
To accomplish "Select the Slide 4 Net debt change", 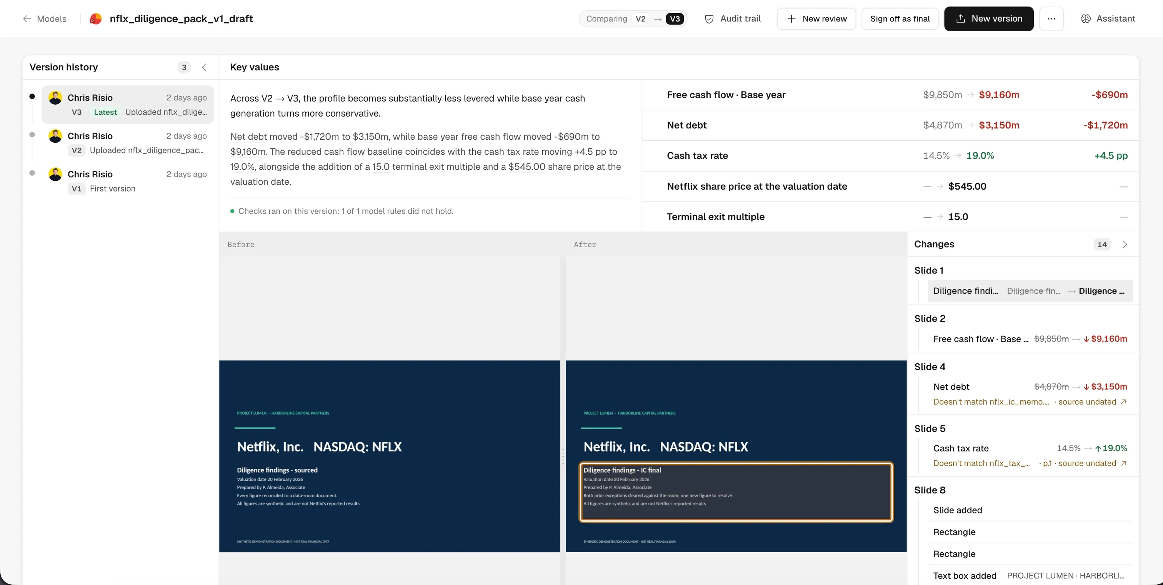I will [x=1030, y=387].
